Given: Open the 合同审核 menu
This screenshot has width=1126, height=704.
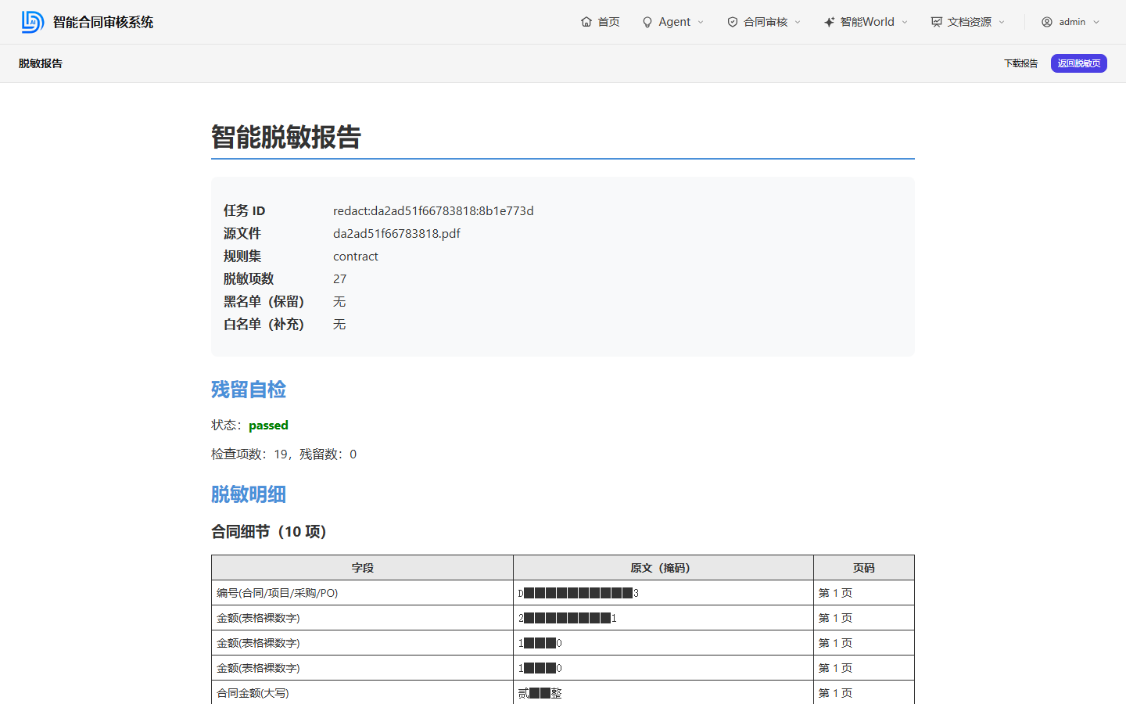Looking at the screenshot, I should click(764, 22).
